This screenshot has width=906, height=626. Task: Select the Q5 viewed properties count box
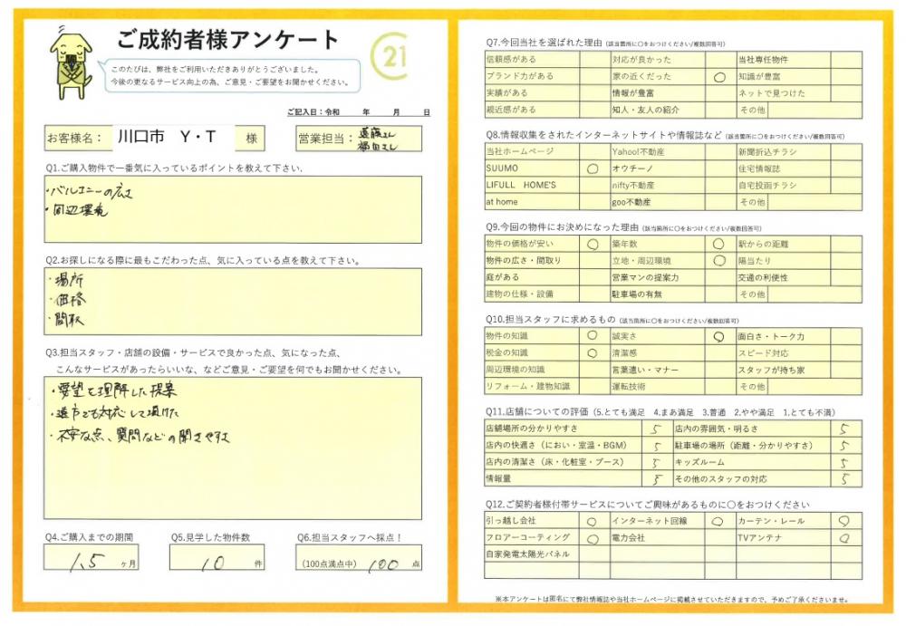(x=217, y=559)
